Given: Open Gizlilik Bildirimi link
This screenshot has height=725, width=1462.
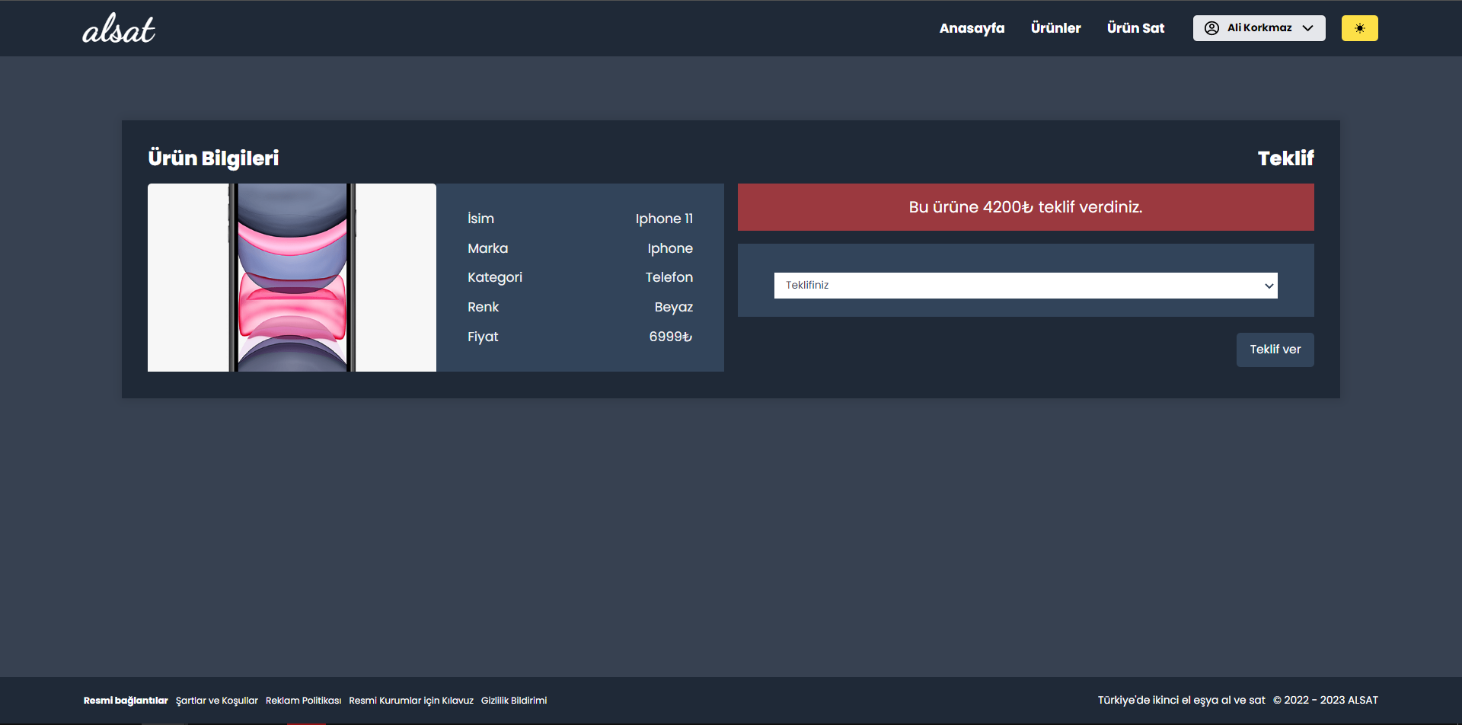Looking at the screenshot, I should tap(514, 701).
